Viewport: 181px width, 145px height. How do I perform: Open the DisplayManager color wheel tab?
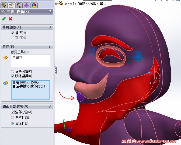(x=34, y=5)
